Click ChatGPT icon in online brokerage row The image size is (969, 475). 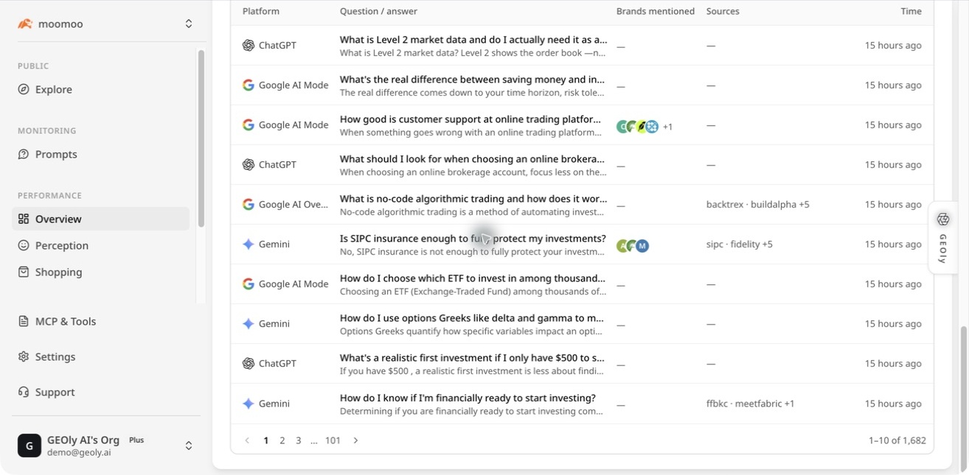pyautogui.click(x=249, y=164)
